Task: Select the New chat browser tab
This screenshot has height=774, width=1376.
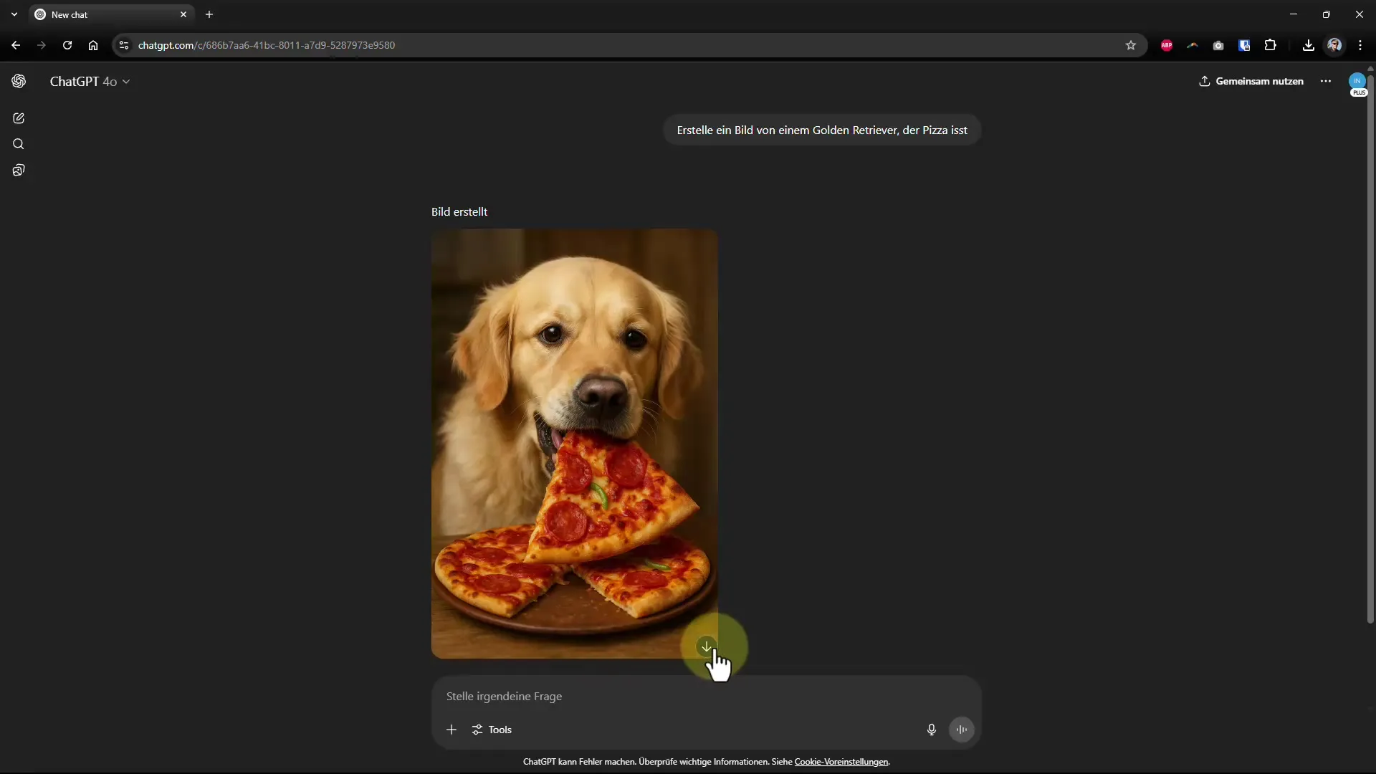Action: tap(111, 14)
